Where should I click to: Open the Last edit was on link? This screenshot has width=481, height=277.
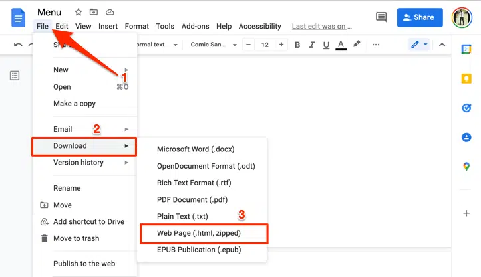point(322,27)
